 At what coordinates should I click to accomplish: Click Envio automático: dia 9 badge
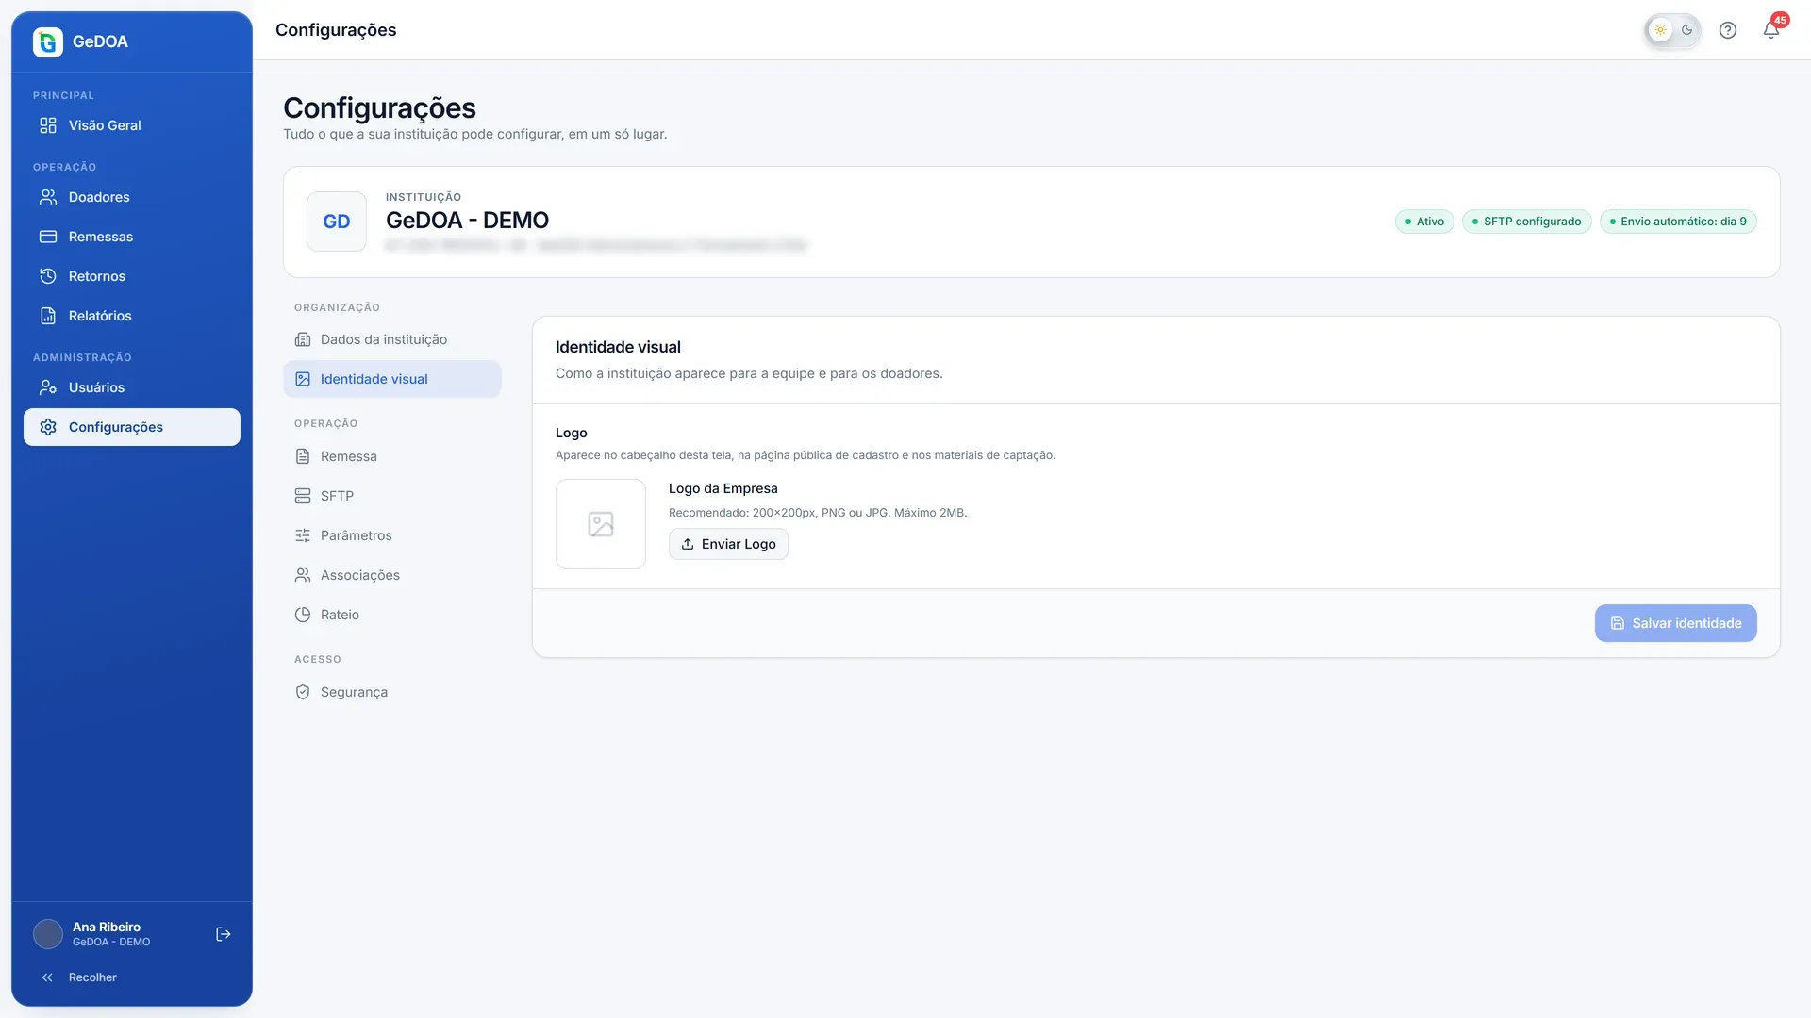pos(1678,222)
